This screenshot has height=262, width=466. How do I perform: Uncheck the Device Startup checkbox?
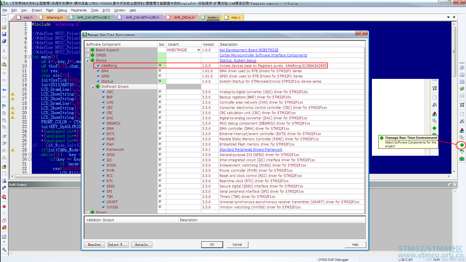[x=160, y=81]
